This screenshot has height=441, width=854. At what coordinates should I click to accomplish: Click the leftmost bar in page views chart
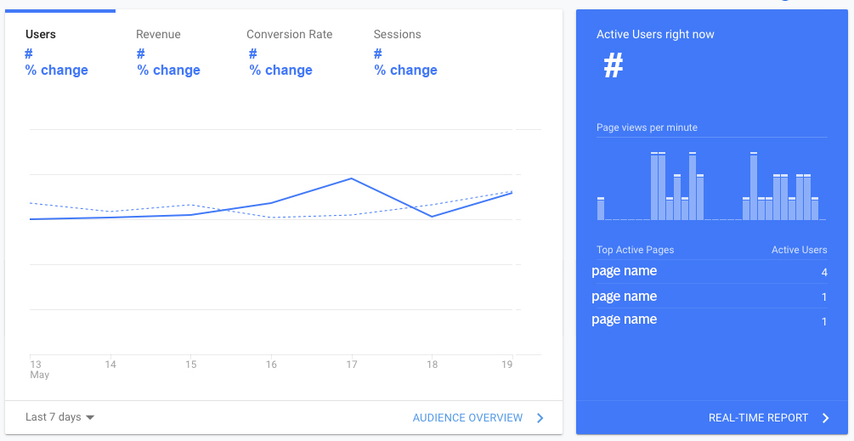click(x=601, y=209)
